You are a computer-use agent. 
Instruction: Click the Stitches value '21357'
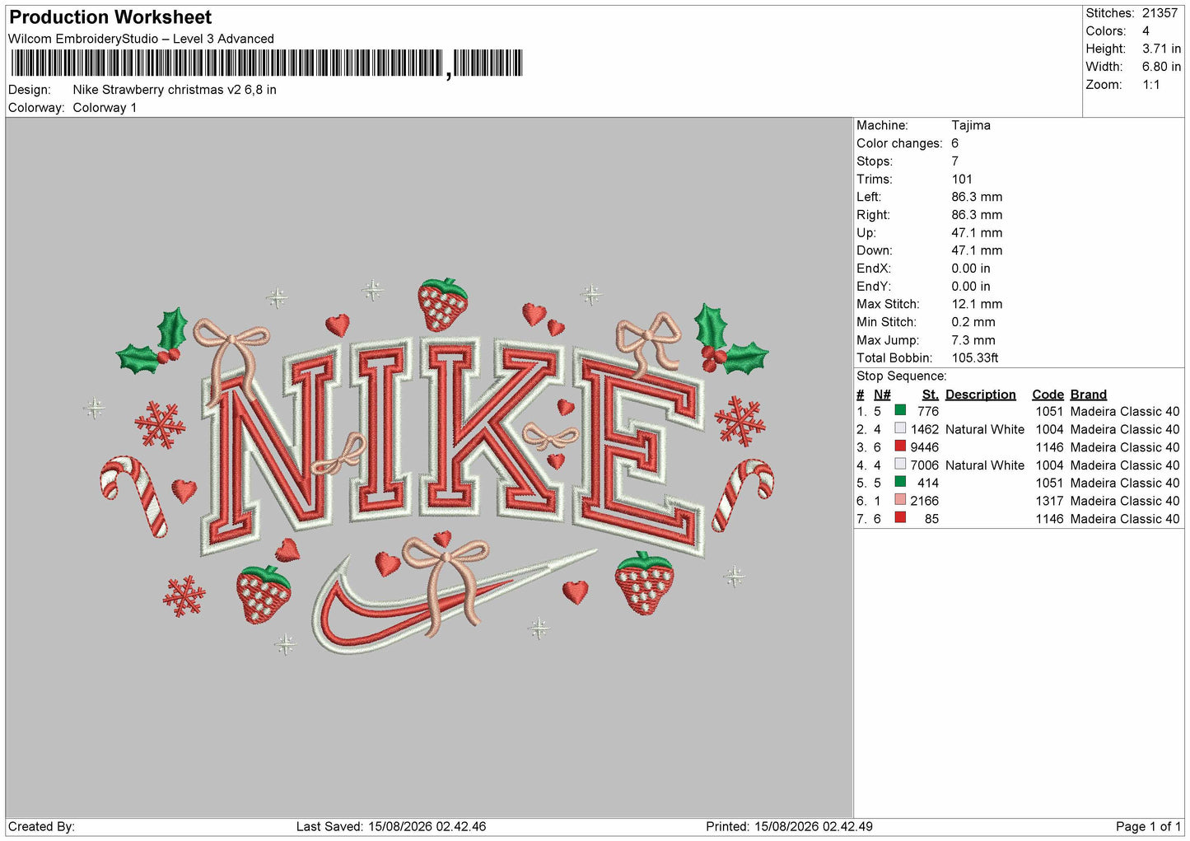pyautogui.click(x=1160, y=13)
